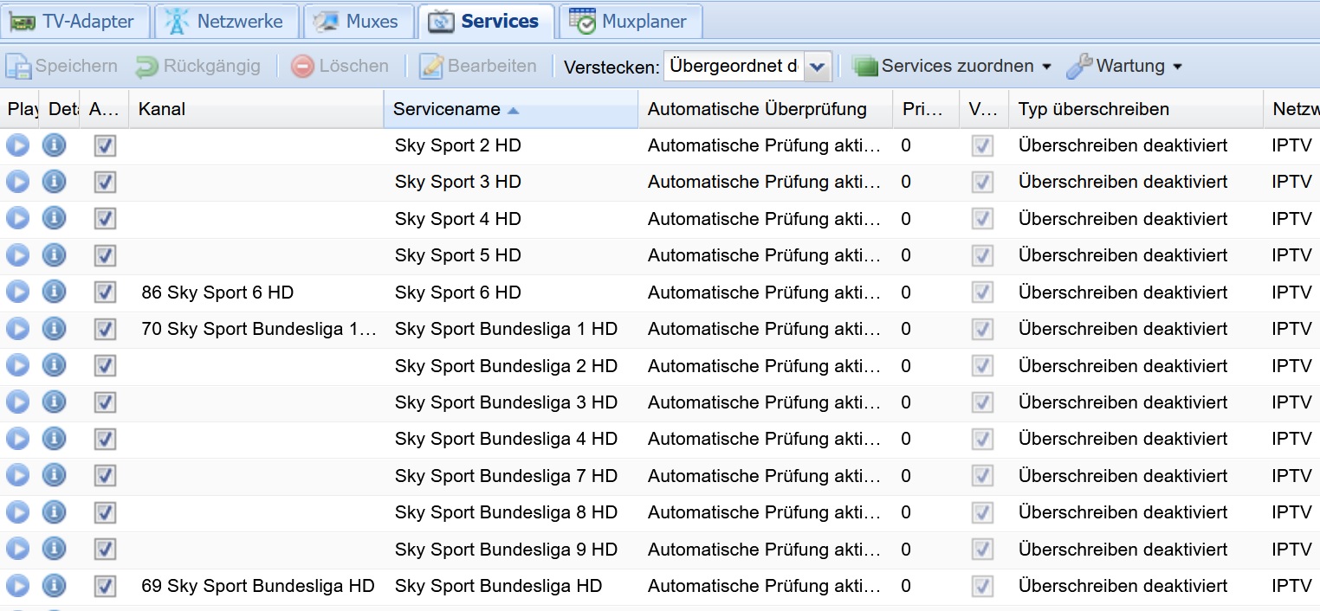This screenshot has width=1320, height=611.
Task: Play Sky Sport Bundesliga 9 HD stream
Action: (x=17, y=550)
